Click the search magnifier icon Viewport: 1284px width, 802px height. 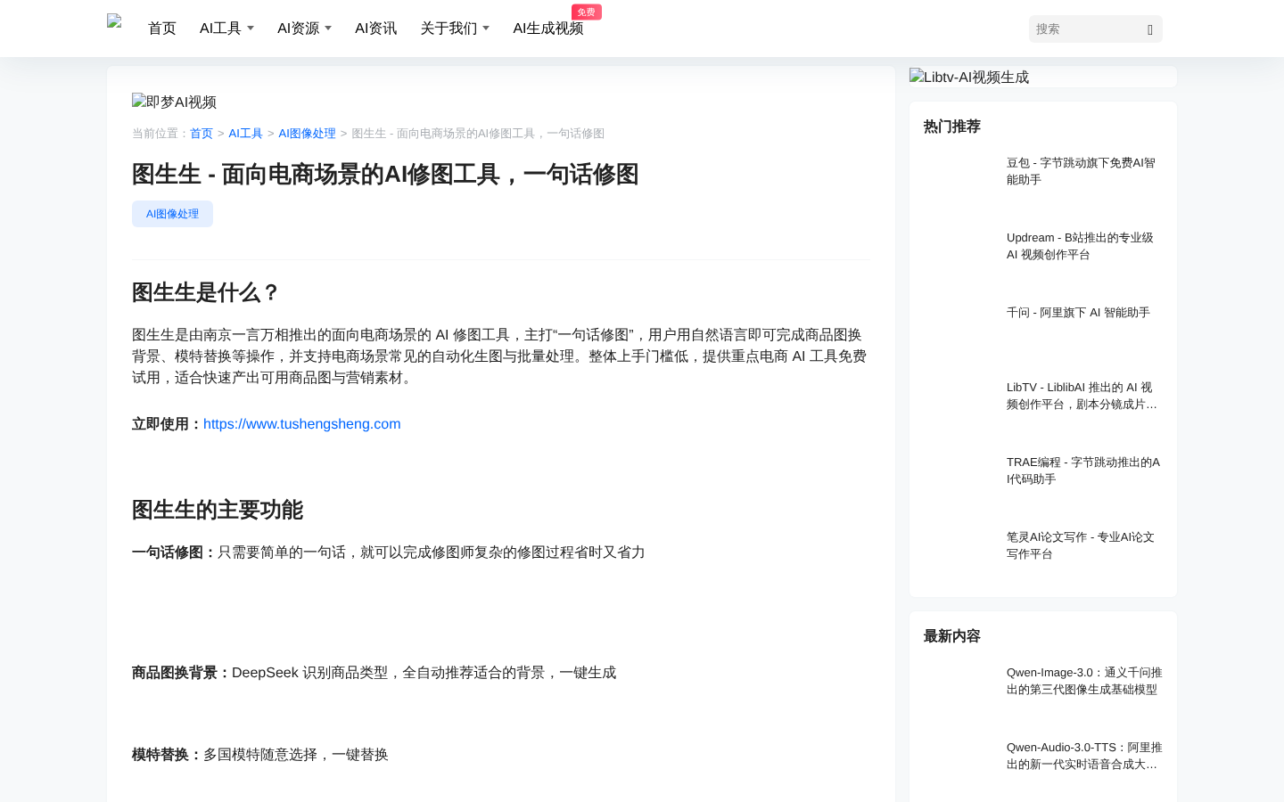1150,29
